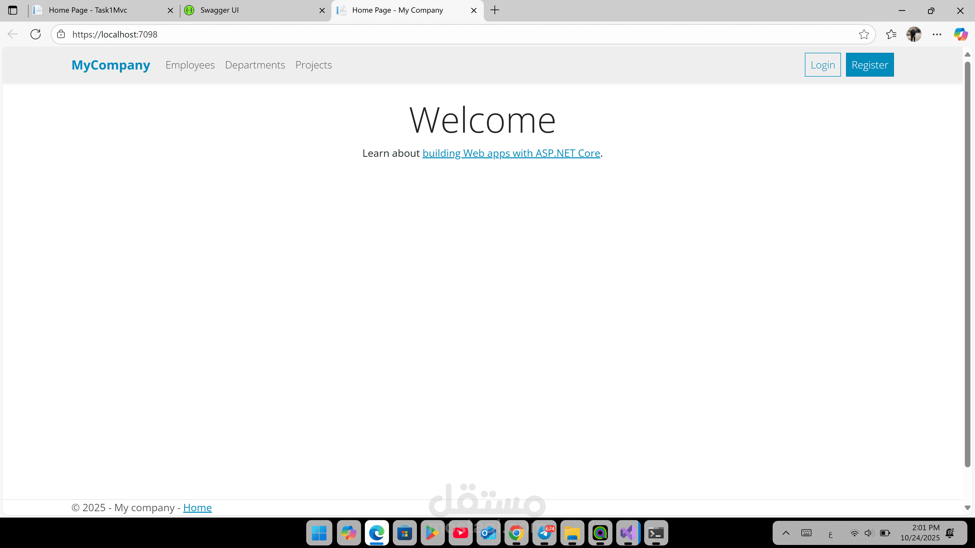Open Terminal from taskbar
975x548 pixels.
(656, 533)
